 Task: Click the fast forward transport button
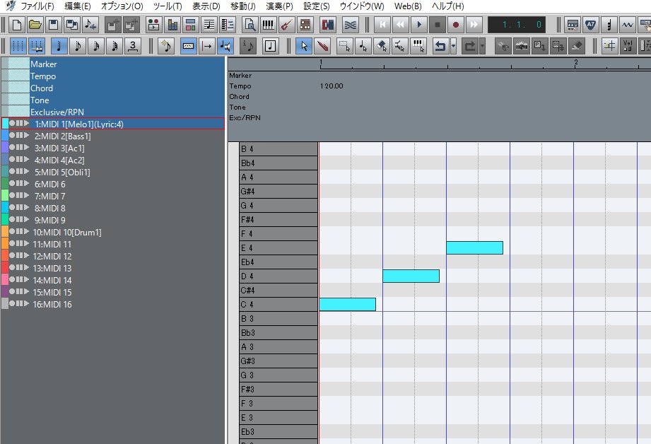[x=474, y=25]
